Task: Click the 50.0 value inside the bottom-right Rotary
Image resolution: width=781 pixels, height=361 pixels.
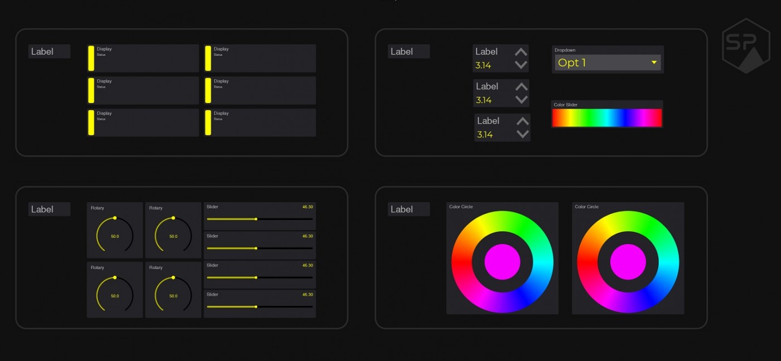Action: [x=173, y=296]
